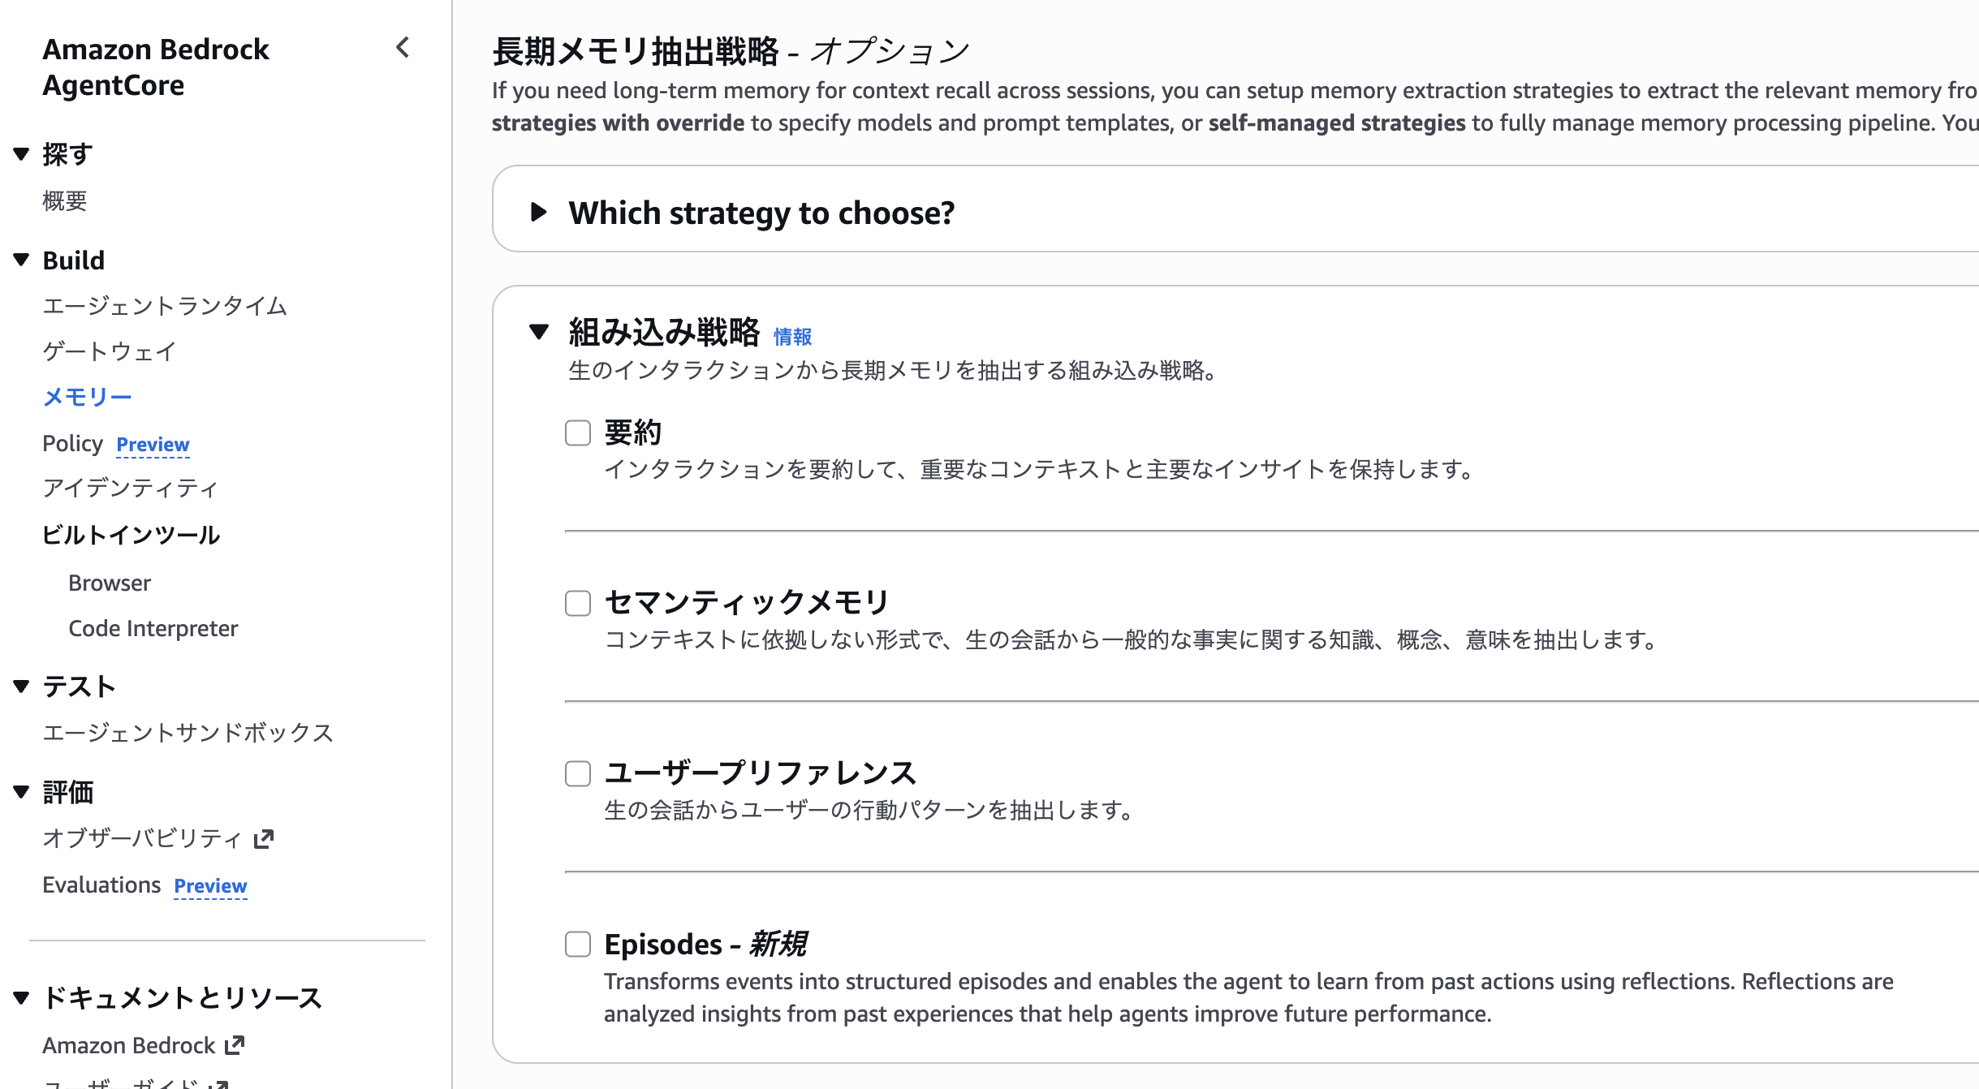Collapse the 探す navigation group
Image resolution: width=1979 pixels, height=1089 pixels.
coord(22,154)
